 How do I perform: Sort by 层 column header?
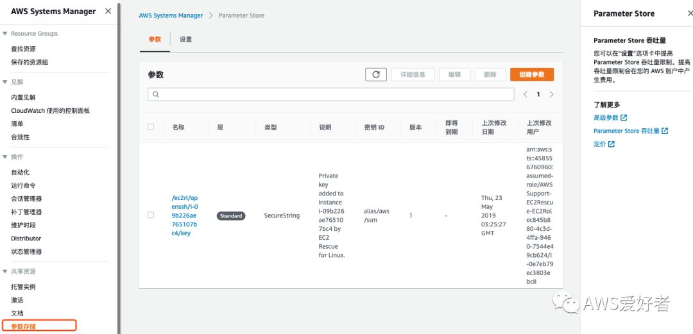click(x=220, y=127)
